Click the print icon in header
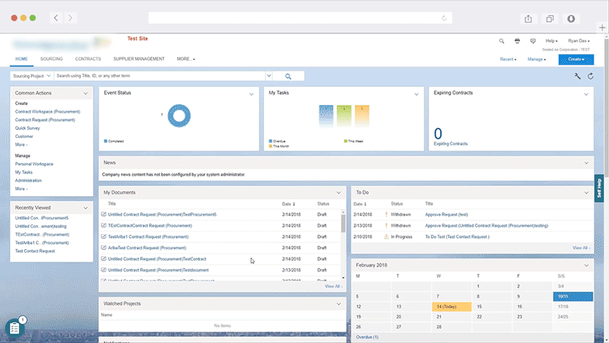The image size is (609, 343). (x=517, y=41)
